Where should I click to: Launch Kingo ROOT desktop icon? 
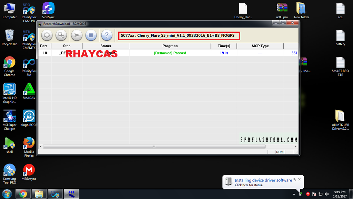point(29,119)
